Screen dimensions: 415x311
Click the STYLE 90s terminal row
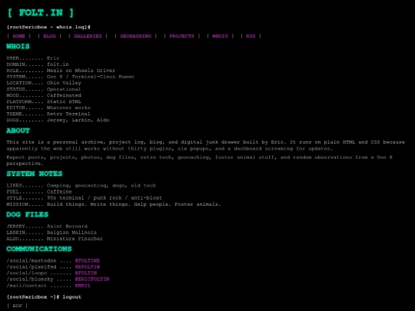tap(85, 198)
